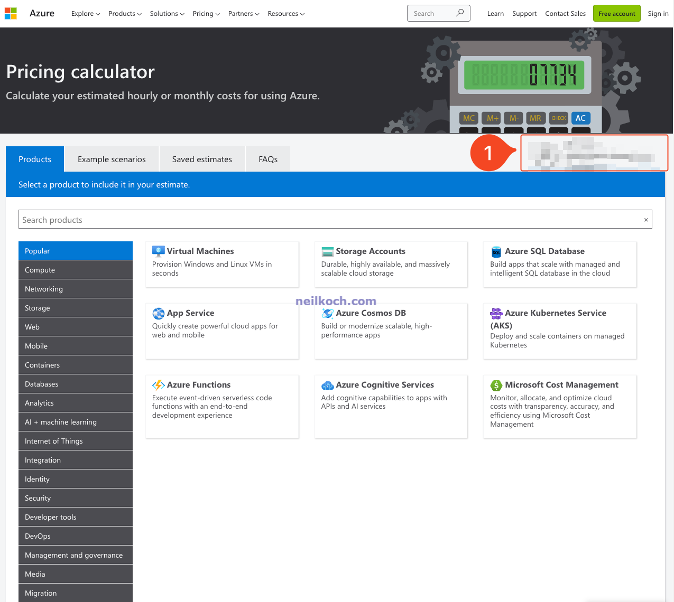The height and width of the screenshot is (602, 674).
Task: Click the Azure Cognitive Services description text
Action: (x=384, y=402)
